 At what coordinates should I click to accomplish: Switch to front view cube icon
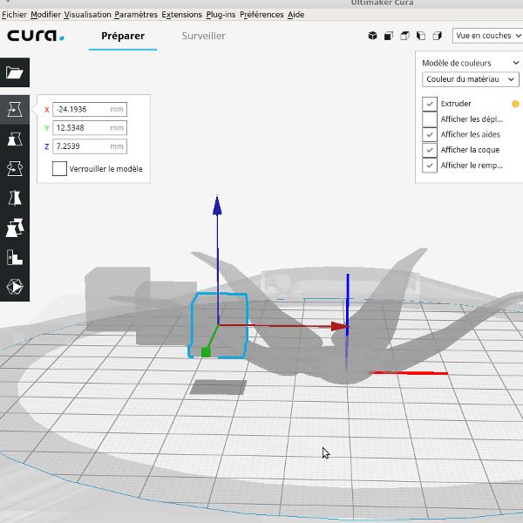(x=389, y=36)
